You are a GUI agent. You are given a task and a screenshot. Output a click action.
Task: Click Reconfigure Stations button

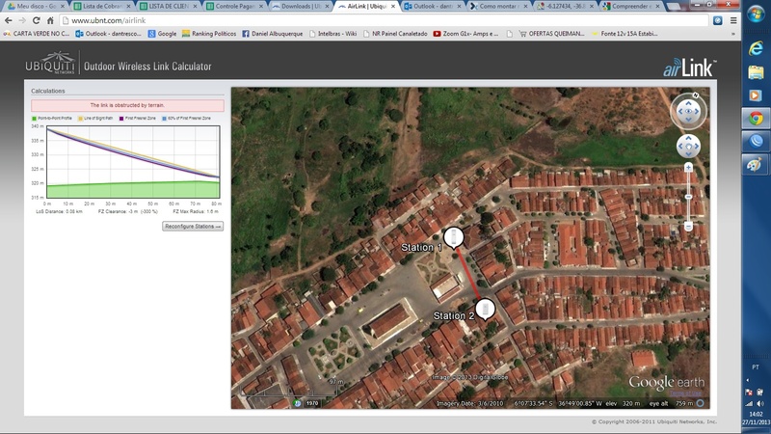pyautogui.click(x=193, y=227)
